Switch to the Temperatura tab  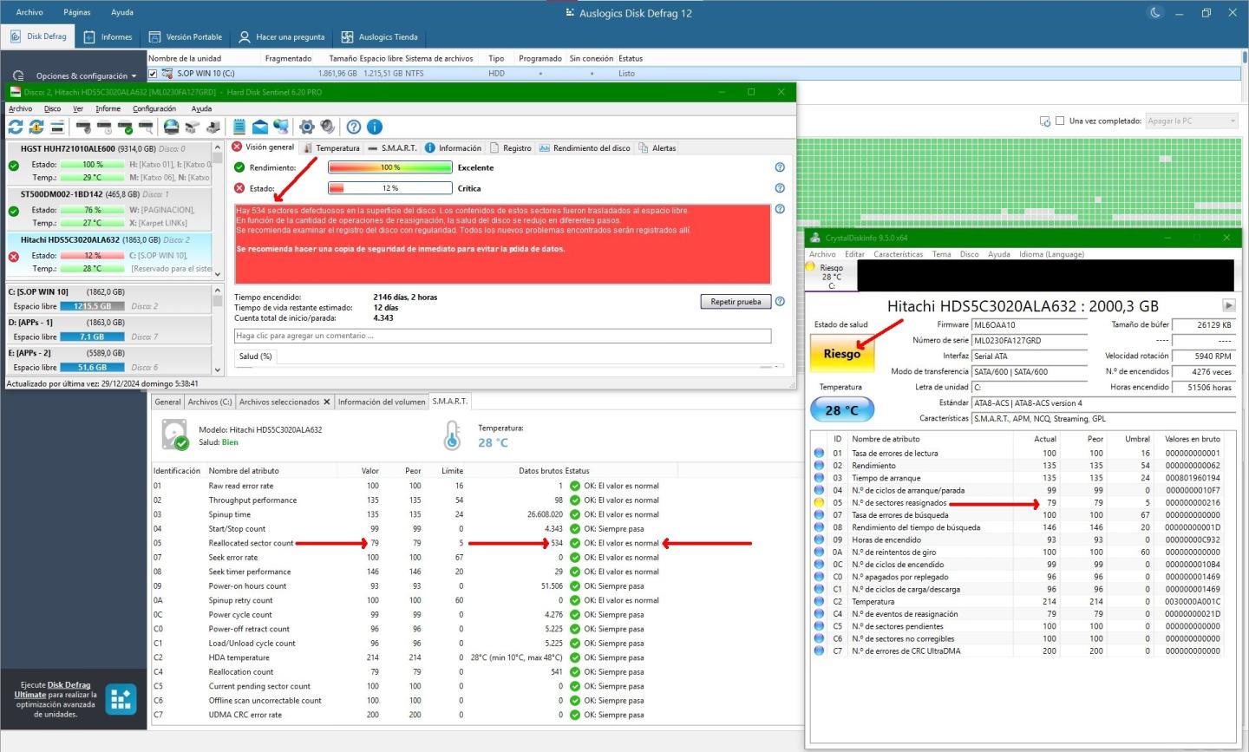331,148
